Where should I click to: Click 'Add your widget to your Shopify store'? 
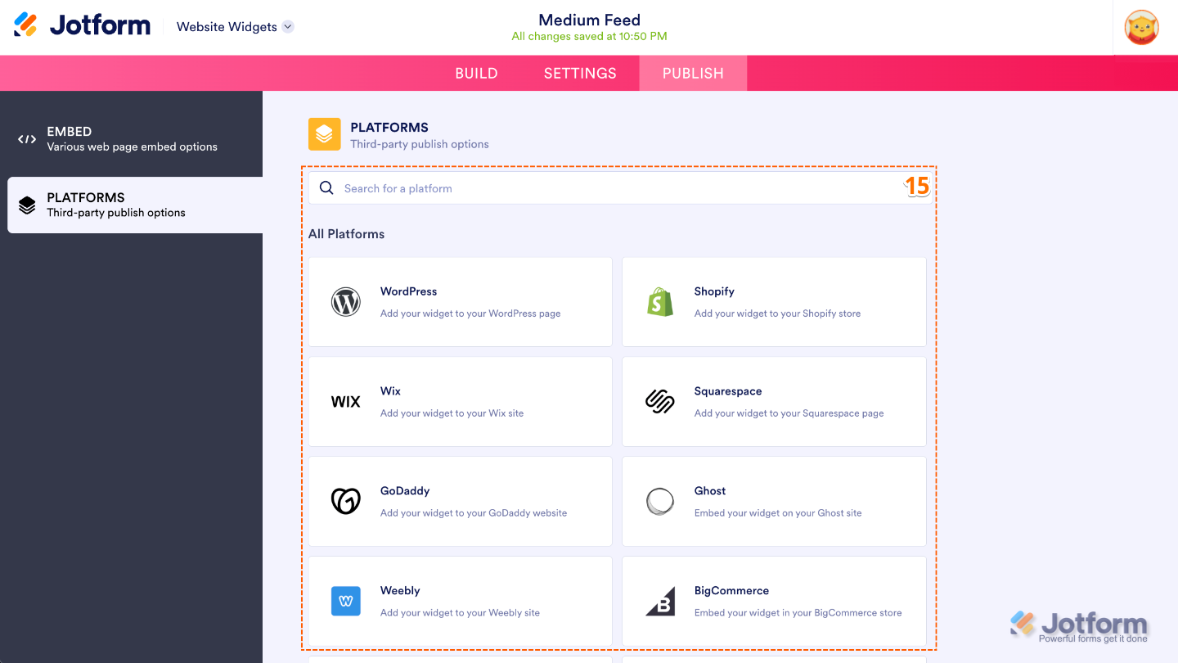click(777, 313)
